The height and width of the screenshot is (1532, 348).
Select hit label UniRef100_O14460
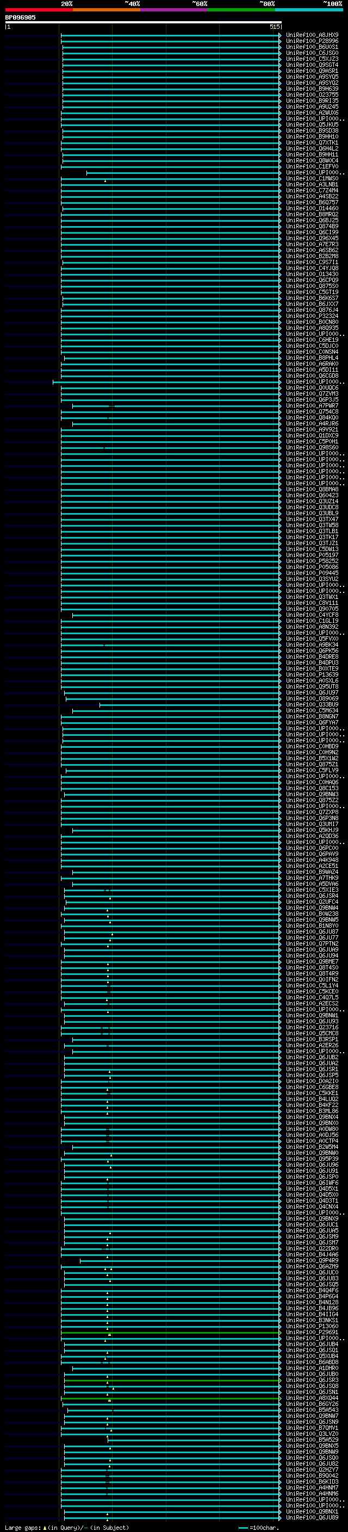point(312,208)
